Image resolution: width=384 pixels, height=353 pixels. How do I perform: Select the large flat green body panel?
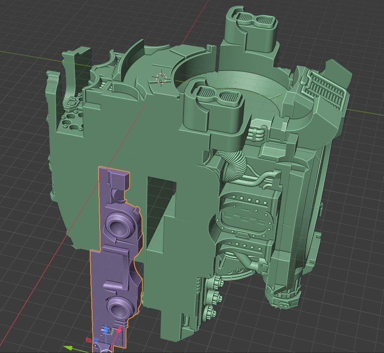point(100,144)
